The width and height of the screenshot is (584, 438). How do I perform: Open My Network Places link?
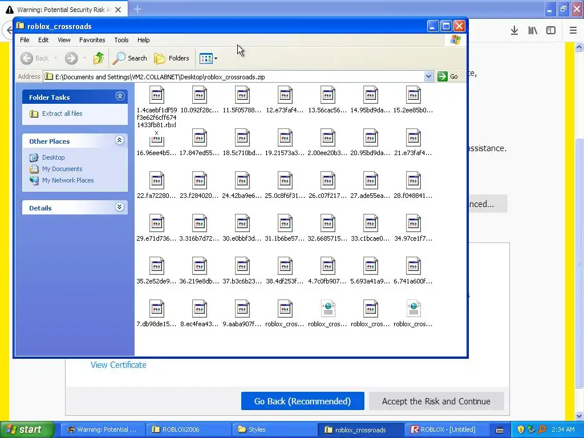tap(68, 180)
